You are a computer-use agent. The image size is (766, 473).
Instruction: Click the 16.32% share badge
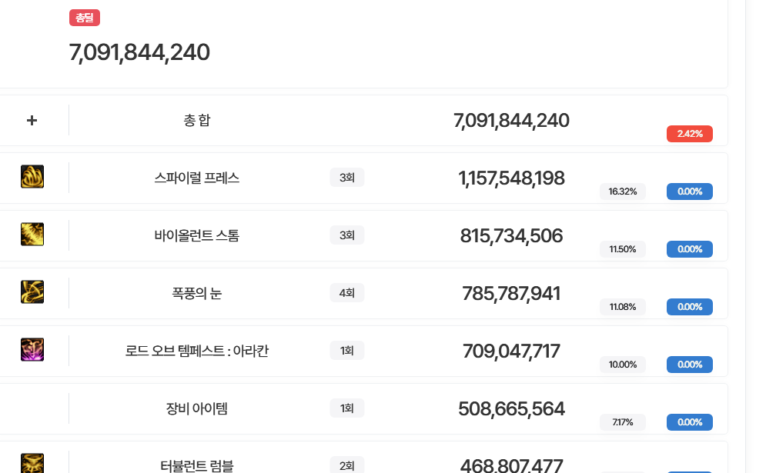(x=623, y=192)
